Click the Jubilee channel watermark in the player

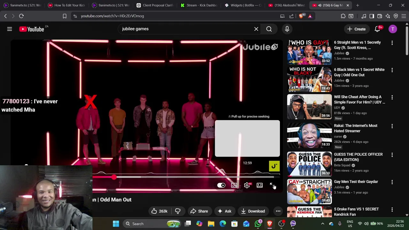point(274,166)
